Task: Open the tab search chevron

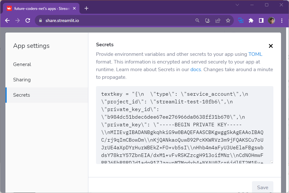Action: point(237,5)
